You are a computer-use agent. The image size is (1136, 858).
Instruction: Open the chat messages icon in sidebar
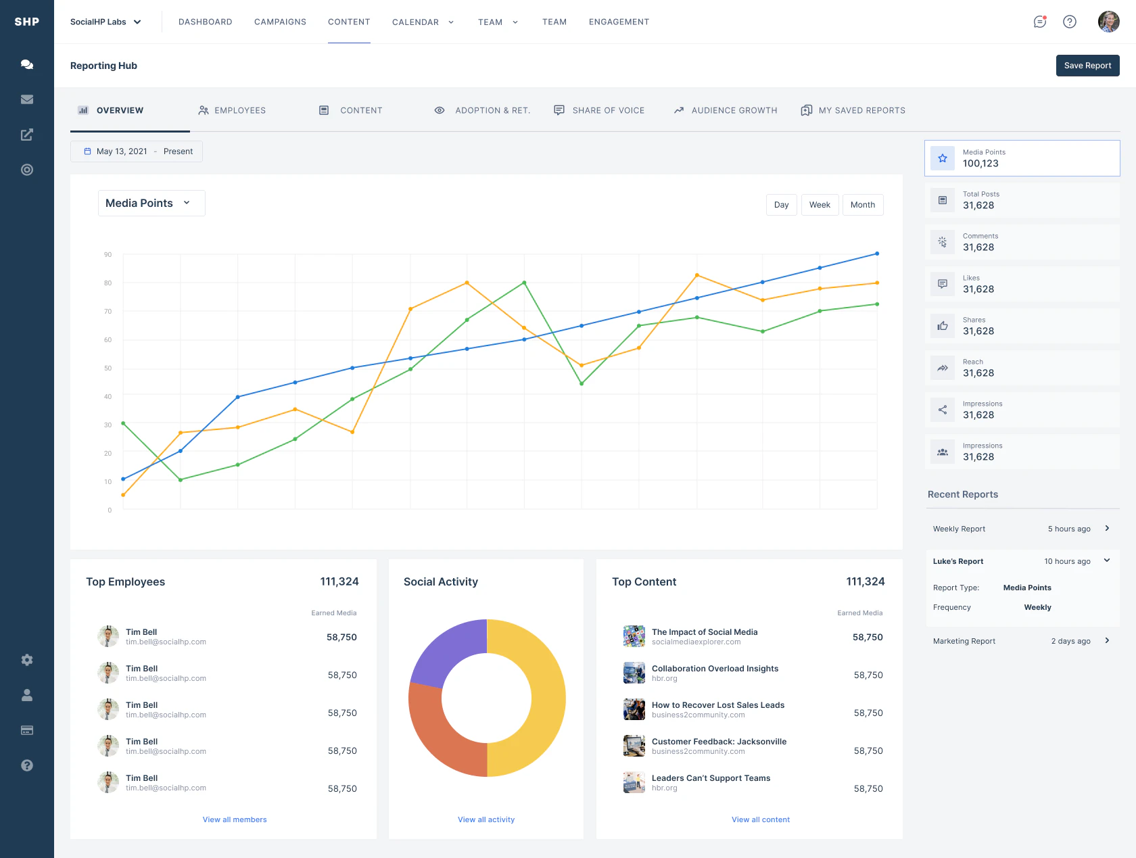click(27, 64)
